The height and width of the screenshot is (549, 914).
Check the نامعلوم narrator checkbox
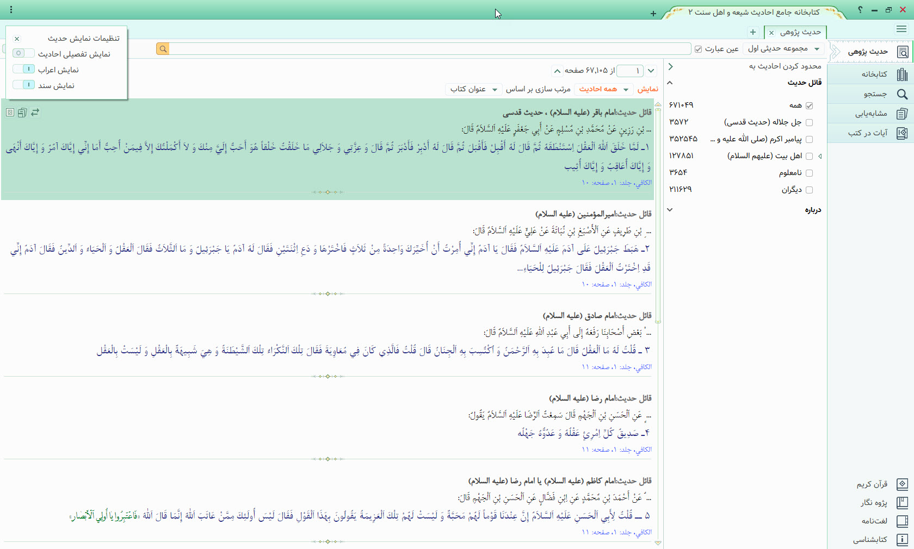click(x=809, y=173)
